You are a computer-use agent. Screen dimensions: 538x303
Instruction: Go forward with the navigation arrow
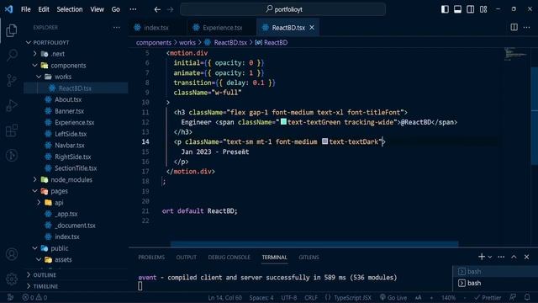[170, 9]
